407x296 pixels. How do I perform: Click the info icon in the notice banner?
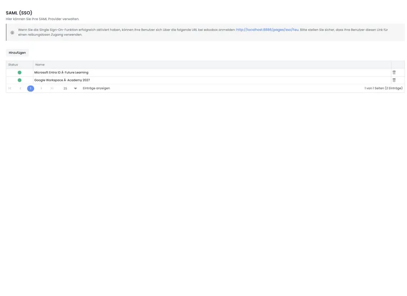pos(12,33)
